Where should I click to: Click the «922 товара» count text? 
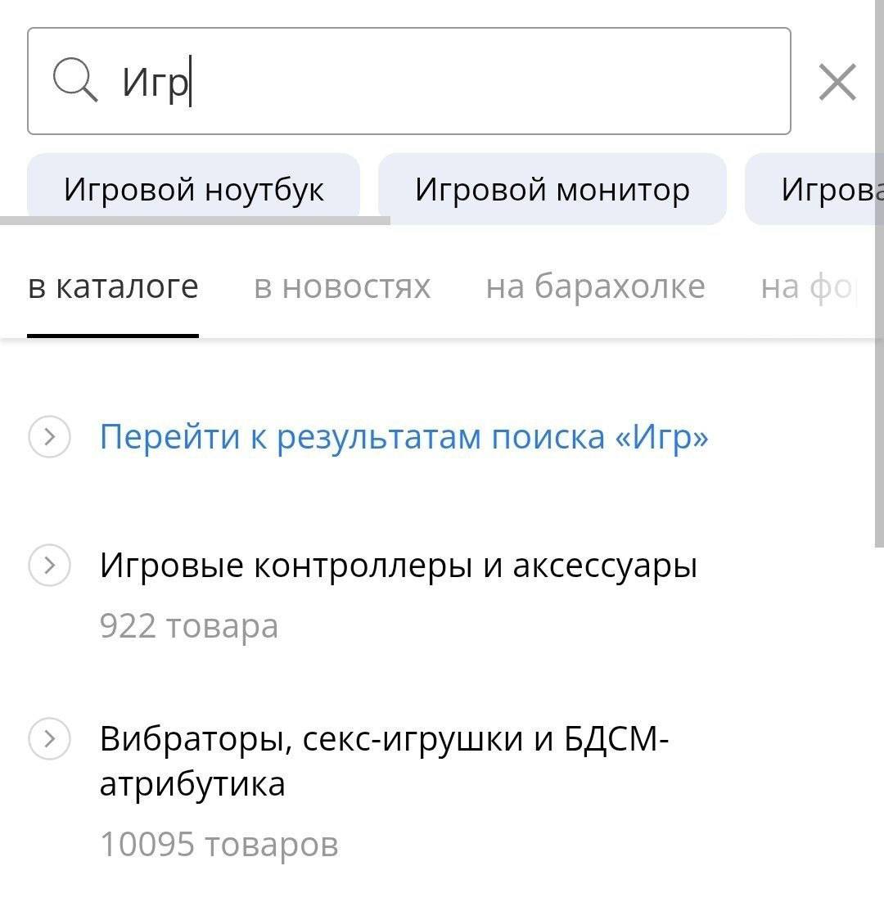tap(189, 626)
